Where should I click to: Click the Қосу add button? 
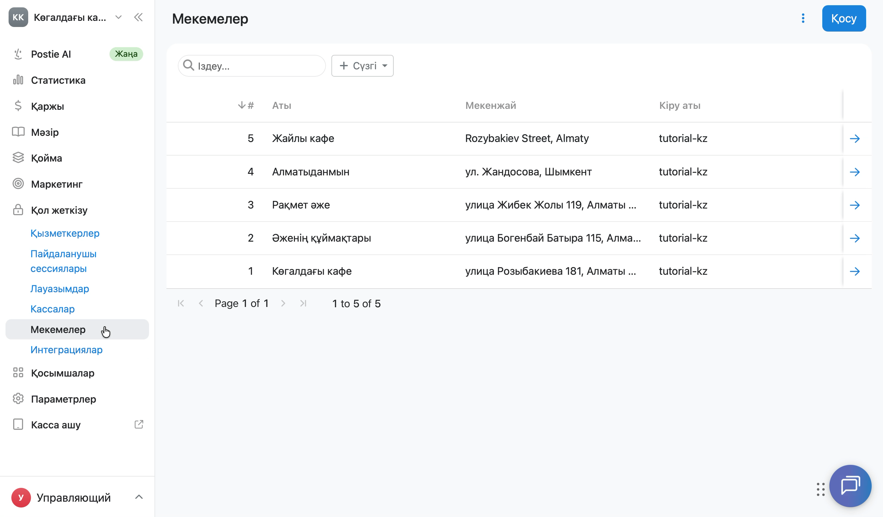[844, 18]
